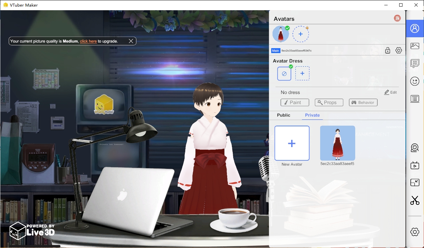Click the webcam tracking icon

pos(415,147)
